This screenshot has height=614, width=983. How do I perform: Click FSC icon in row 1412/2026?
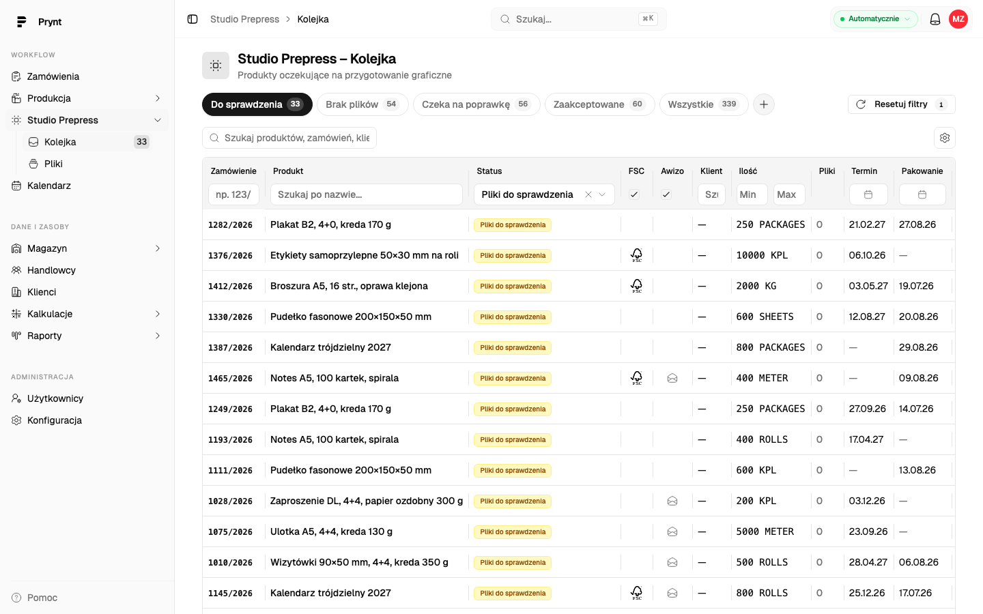(x=636, y=286)
